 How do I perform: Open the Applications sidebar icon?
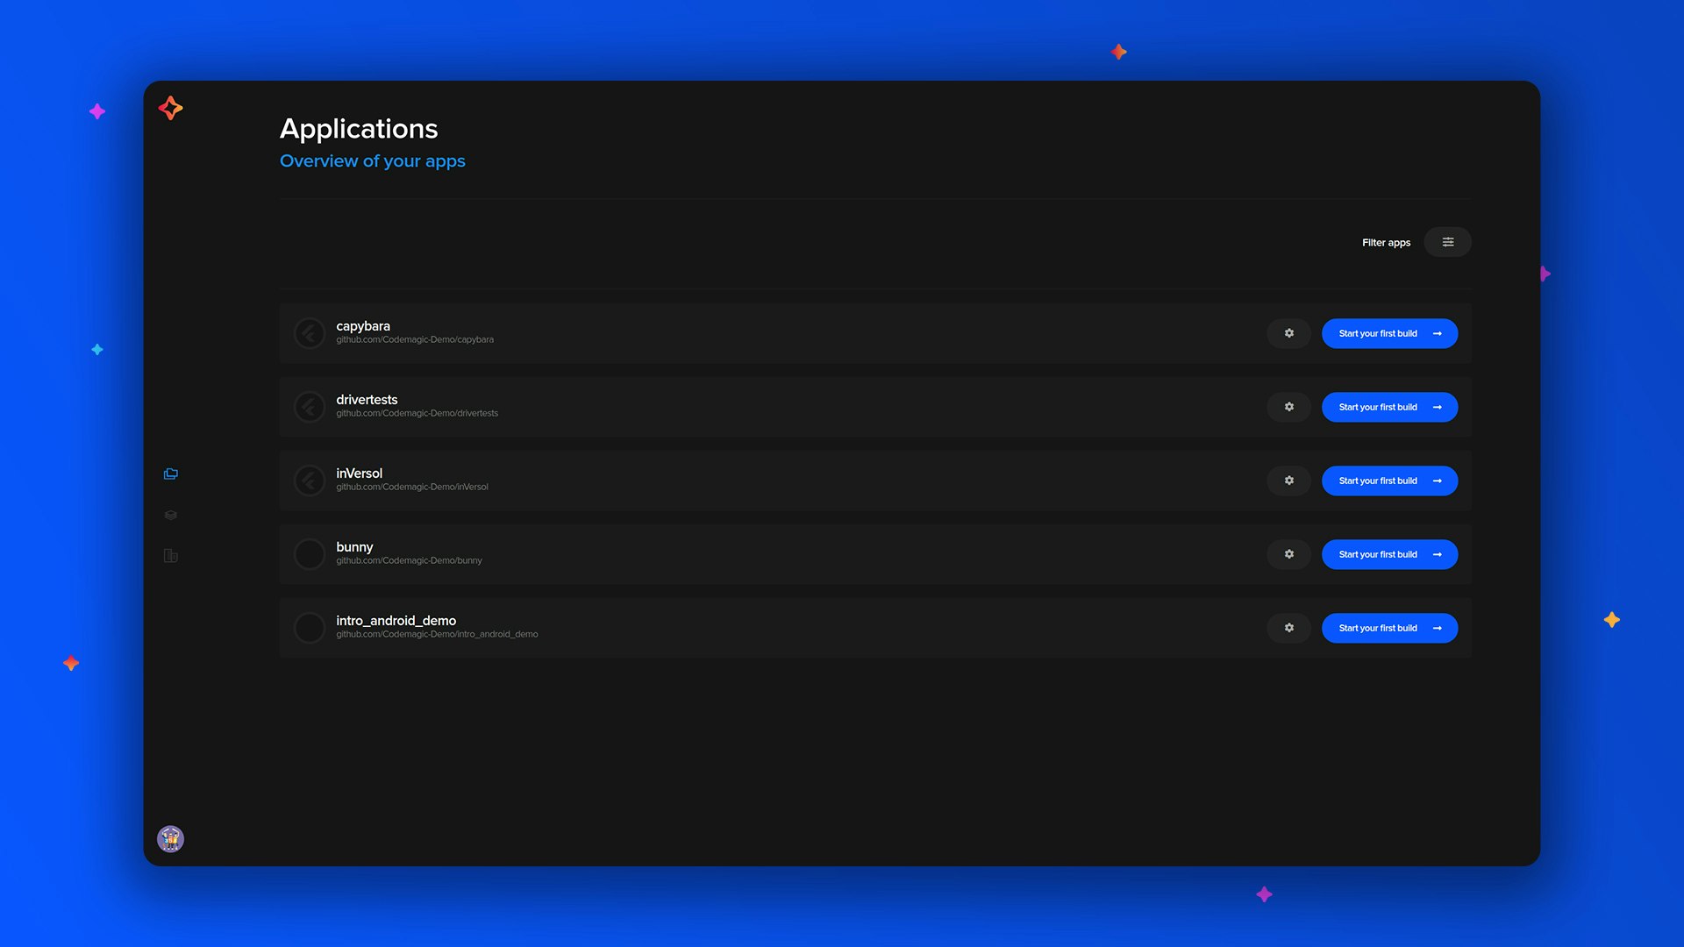click(170, 473)
